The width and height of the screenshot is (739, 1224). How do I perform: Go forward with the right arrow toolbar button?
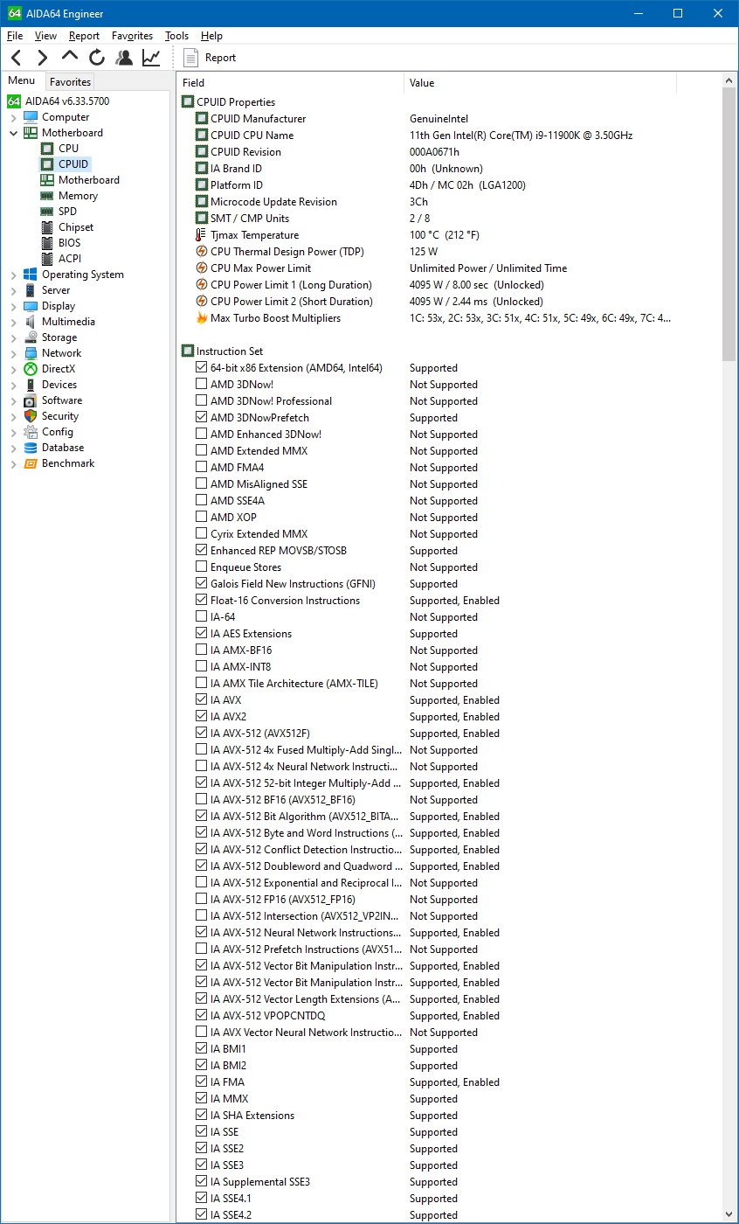[42, 58]
